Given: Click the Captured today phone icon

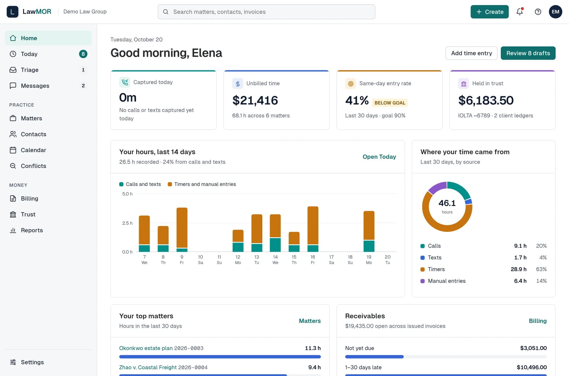Looking at the screenshot, I should point(125,82).
